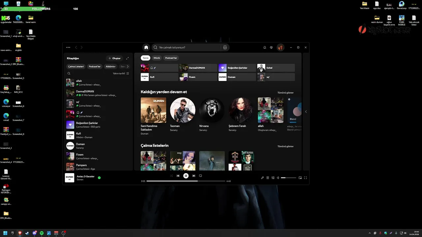Toggle shuffle in the player
The width and height of the screenshot is (422, 237).
(171, 176)
